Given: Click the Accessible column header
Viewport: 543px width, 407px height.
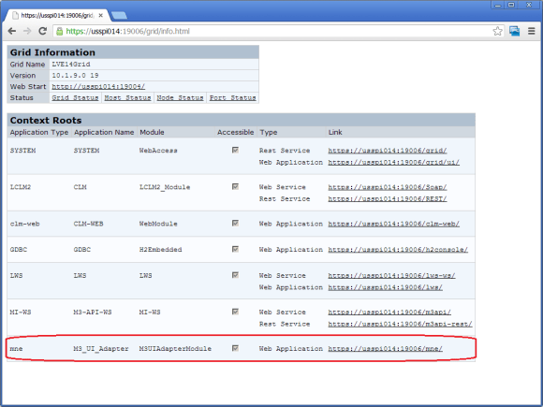Looking at the screenshot, I should (x=236, y=132).
